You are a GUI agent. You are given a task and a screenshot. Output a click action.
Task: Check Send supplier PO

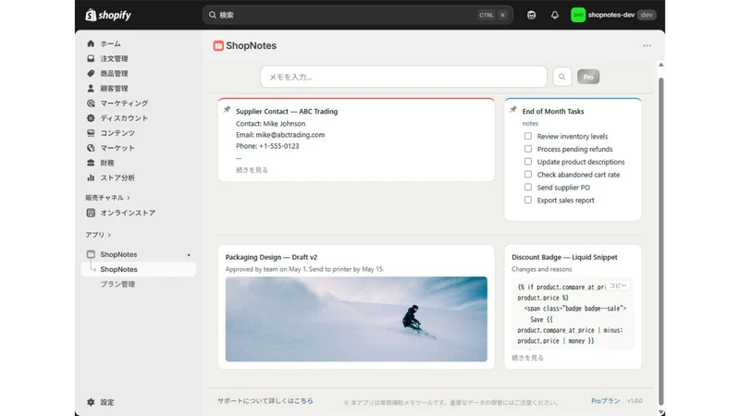(528, 187)
